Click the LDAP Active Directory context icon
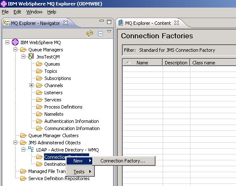Image resolution: width=236 pixels, height=186 pixels. coord(31,149)
